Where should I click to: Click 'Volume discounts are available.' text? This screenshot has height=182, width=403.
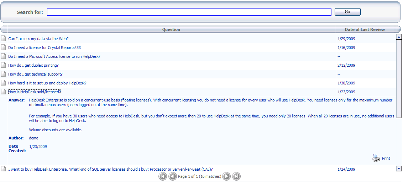pyautogui.click(x=56, y=130)
